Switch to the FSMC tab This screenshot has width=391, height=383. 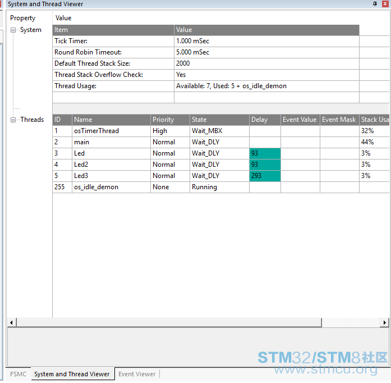pyautogui.click(x=18, y=373)
